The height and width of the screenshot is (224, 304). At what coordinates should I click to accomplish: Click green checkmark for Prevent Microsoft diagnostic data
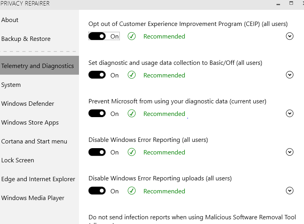[x=132, y=114]
